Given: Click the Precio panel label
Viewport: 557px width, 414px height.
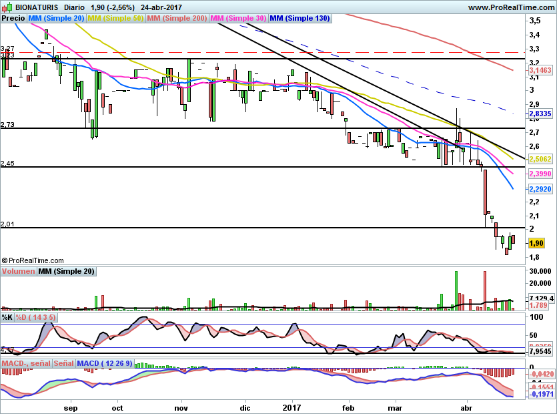Looking at the screenshot, I should pos(13,19).
